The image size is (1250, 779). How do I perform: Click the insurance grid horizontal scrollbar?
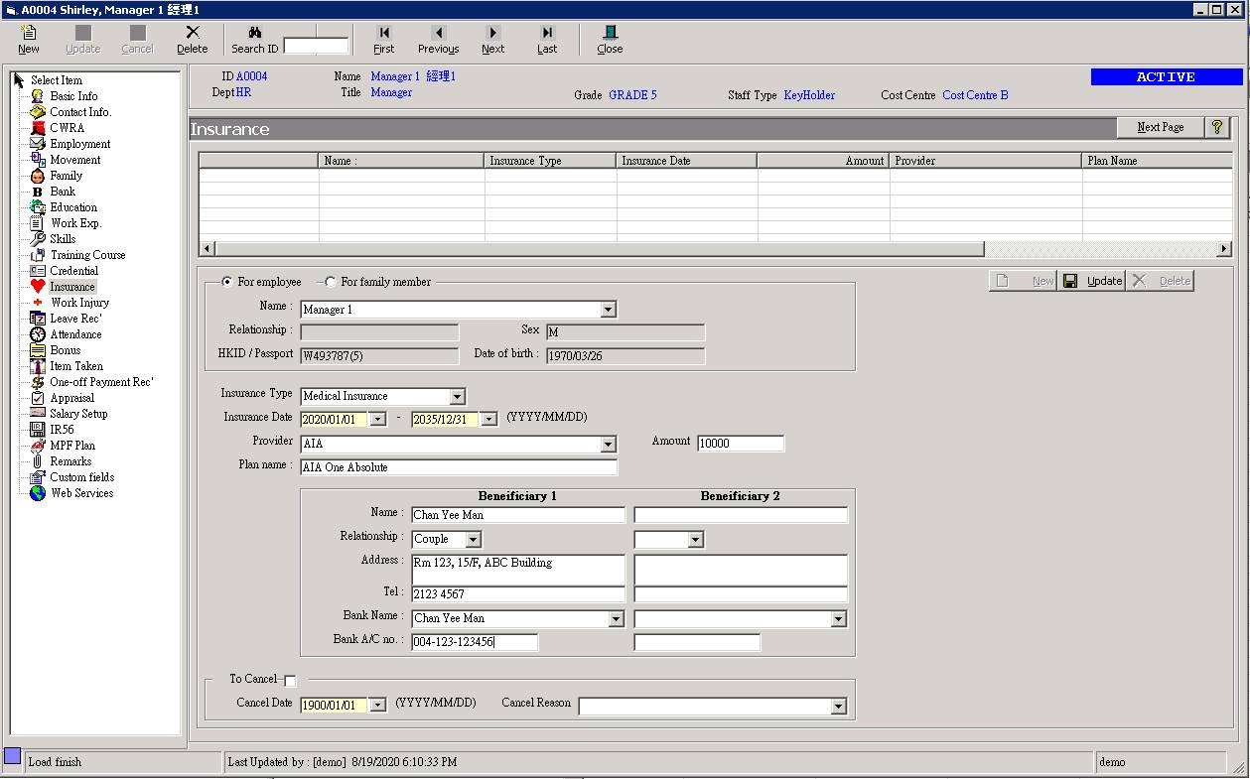click(x=599, y=249)
